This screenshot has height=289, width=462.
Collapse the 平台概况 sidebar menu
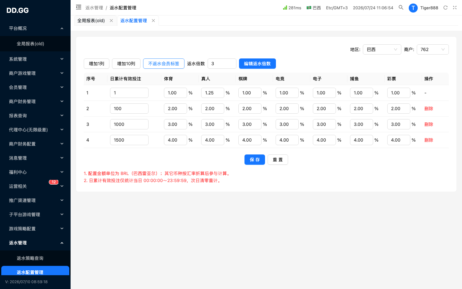click(35, 28)
